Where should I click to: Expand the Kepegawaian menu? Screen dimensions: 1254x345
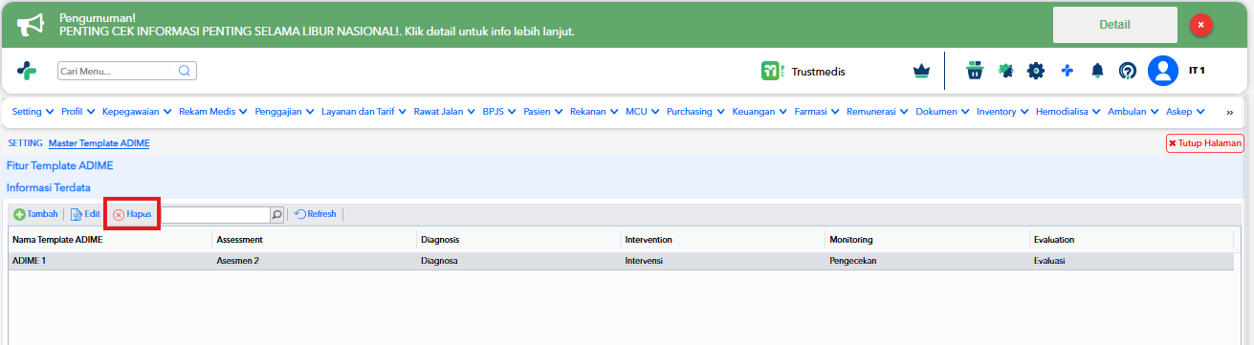point(137,112)
